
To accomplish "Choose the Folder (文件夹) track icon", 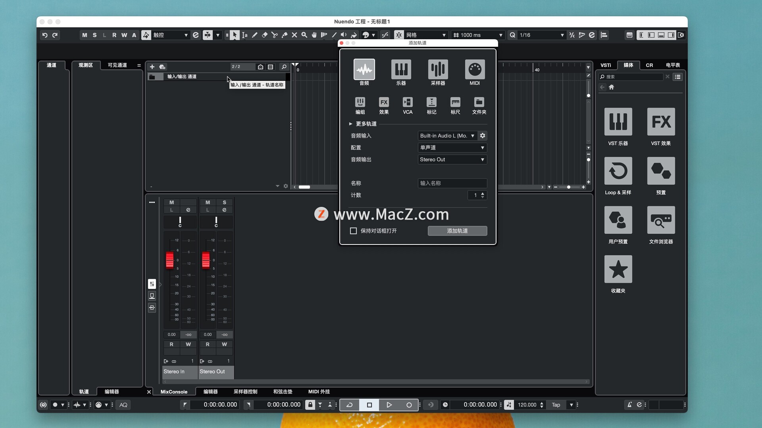I will pyautogui.click(x=479, y=102).
